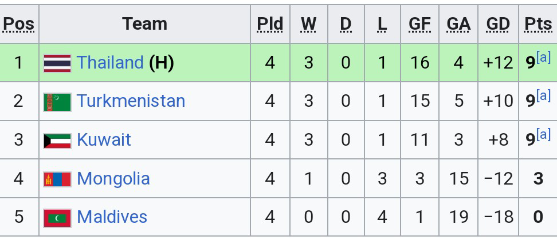557x240 pixels.
Task: Open the Mongolia team link
Action: pyautogui.click(x=113, y=179)
